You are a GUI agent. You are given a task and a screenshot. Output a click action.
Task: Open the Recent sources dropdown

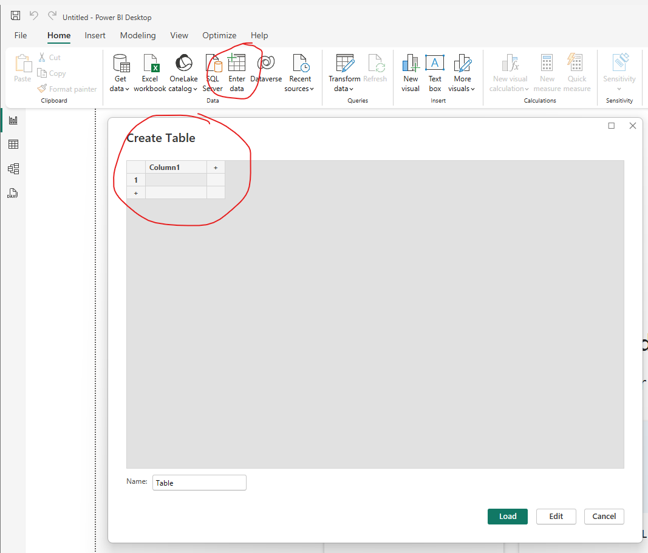click(x=299, y=89)
